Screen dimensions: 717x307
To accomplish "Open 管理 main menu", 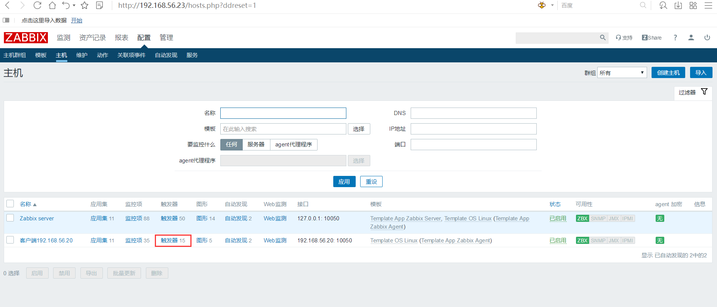I will click(166, 38).
